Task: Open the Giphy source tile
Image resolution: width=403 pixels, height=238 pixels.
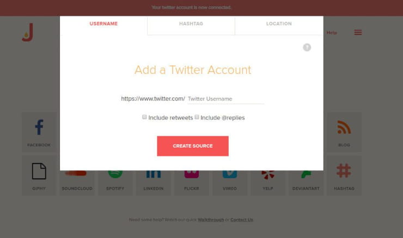Action: (x=39, y=176)
